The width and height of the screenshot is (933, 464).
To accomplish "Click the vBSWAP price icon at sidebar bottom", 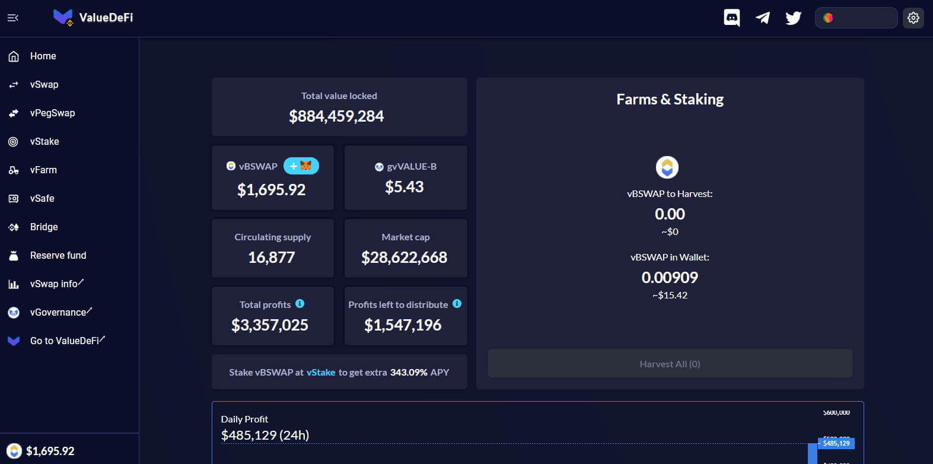I will tap(14, 451).
